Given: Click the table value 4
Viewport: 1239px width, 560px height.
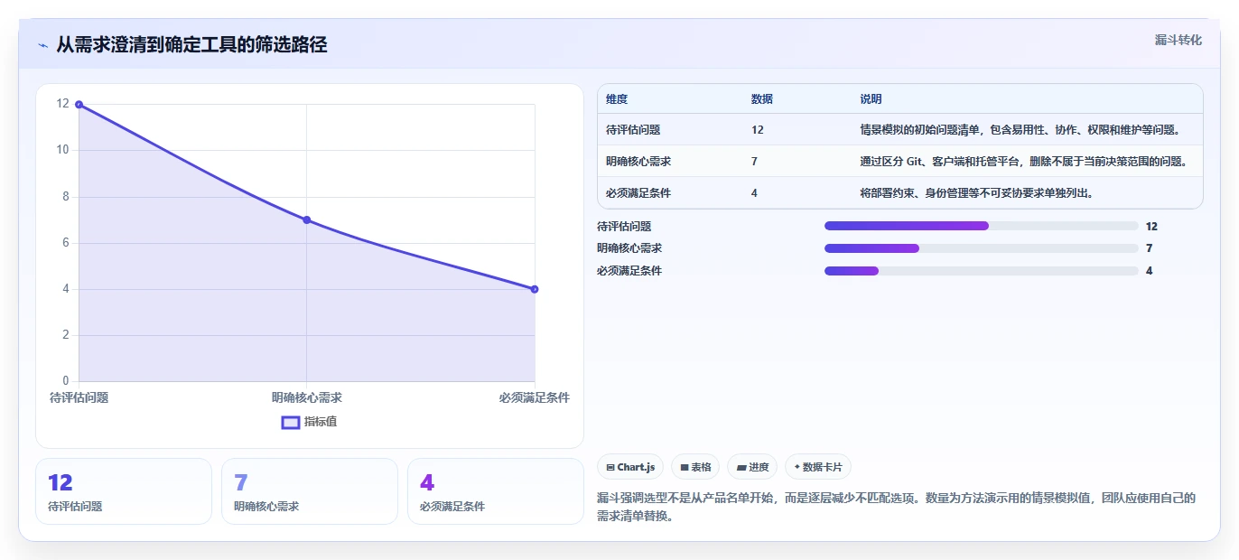Looking at the screenshot, I should pyautogui.click(x=754, y=192).
